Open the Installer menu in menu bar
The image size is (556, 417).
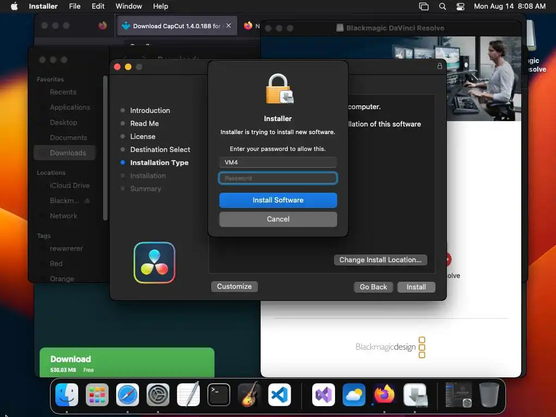tap(43, 6)
